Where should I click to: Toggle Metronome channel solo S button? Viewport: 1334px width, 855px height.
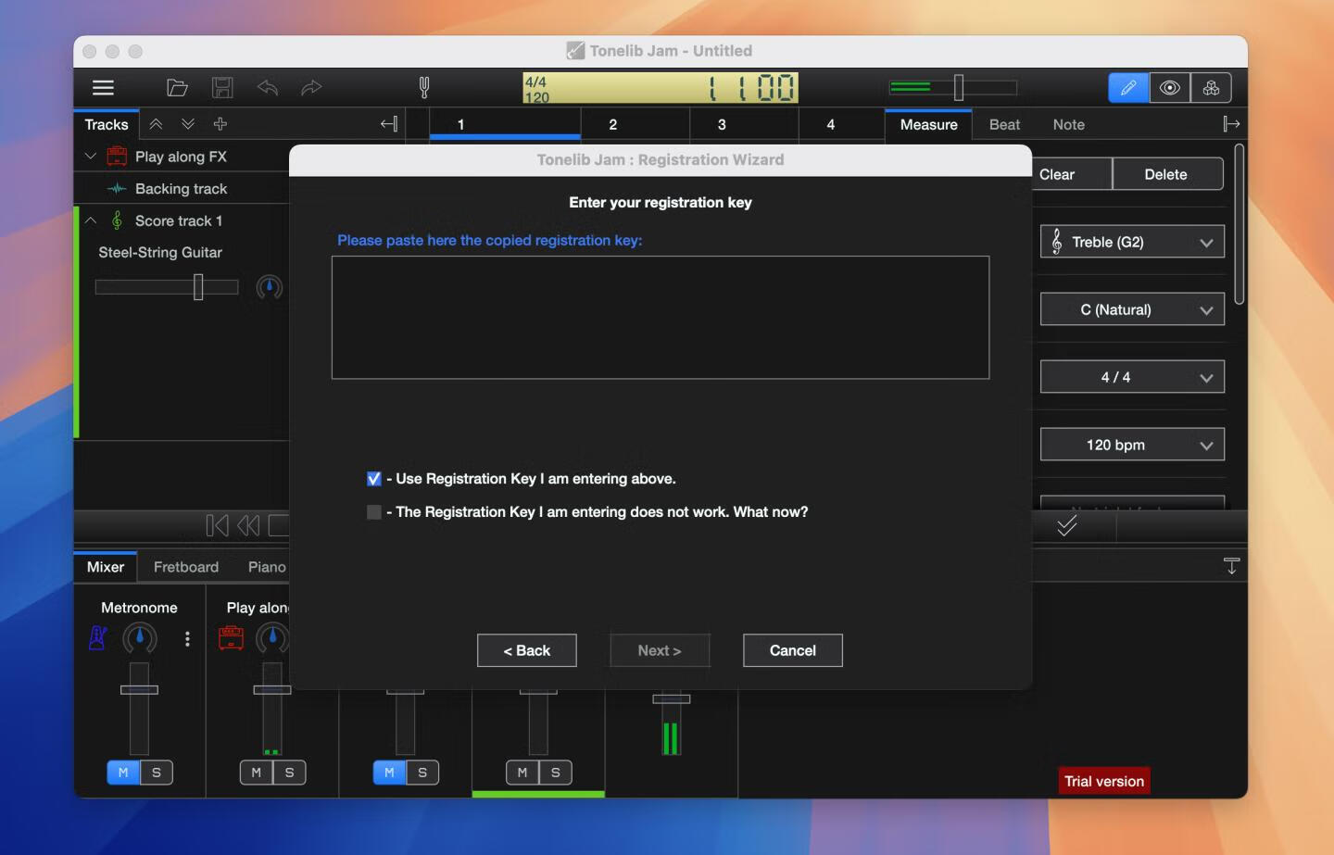pyautogui.click(x=157, y=773)
